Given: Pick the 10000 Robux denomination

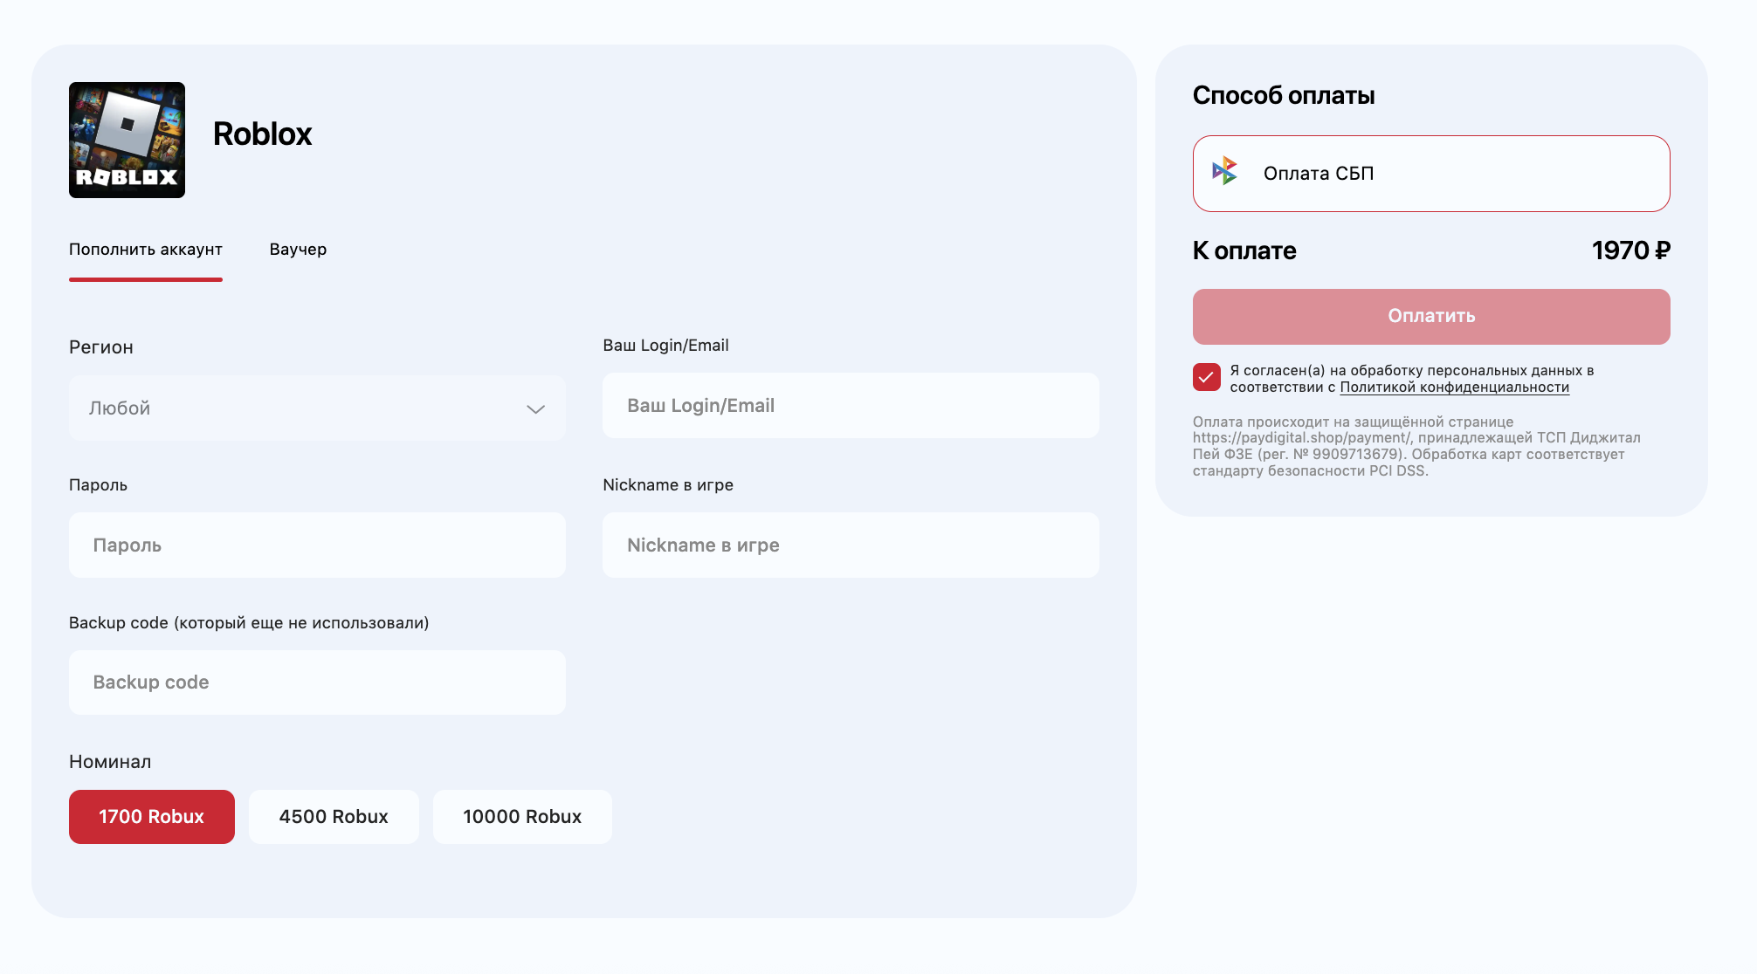Looking at the screenshot, I should 522,817.
